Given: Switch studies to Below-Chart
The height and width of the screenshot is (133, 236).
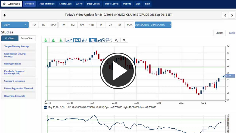Looking at the screenshot, I should click(x=27, y=38).
